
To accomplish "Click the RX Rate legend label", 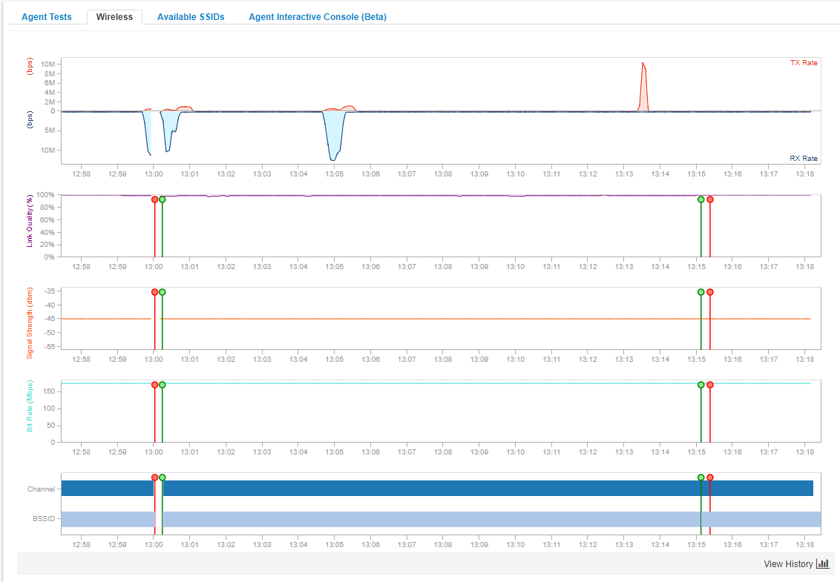I will (804, 159).
